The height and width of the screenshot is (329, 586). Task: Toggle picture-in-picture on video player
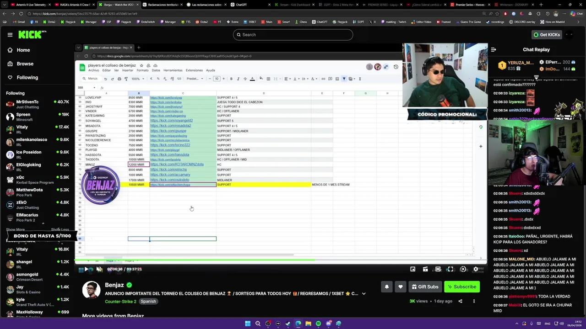coord(412,269)
